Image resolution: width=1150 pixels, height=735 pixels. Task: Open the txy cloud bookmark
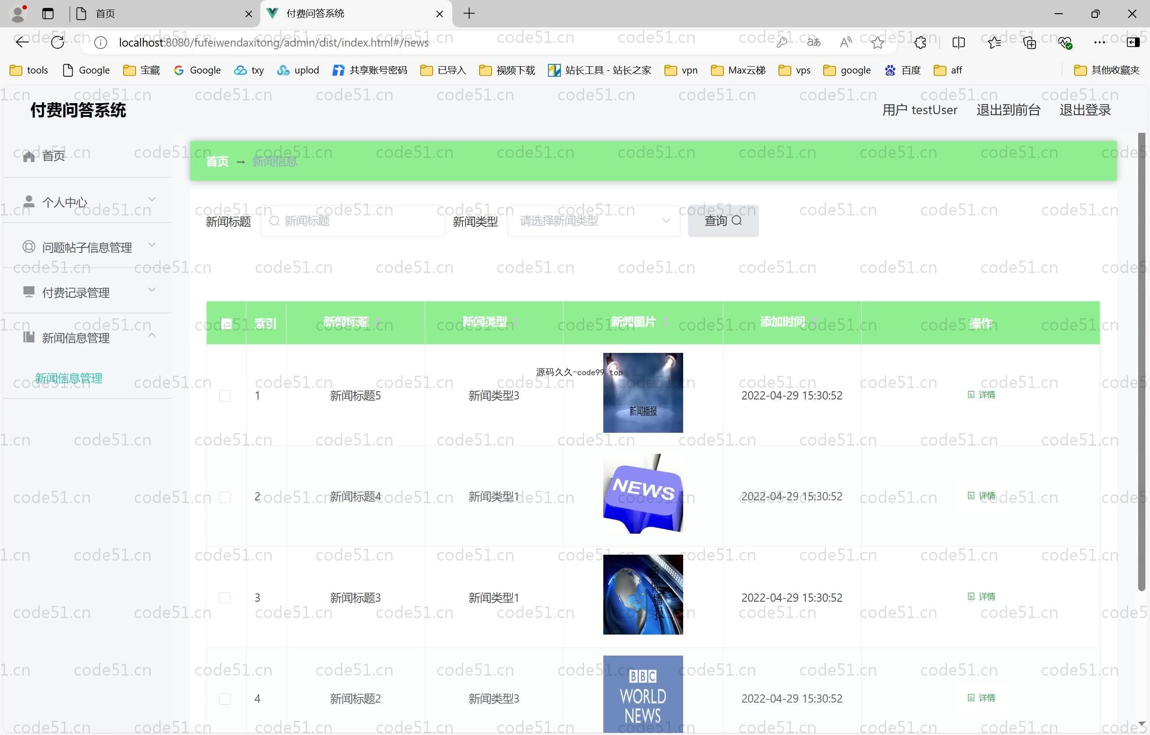point(249,70)
